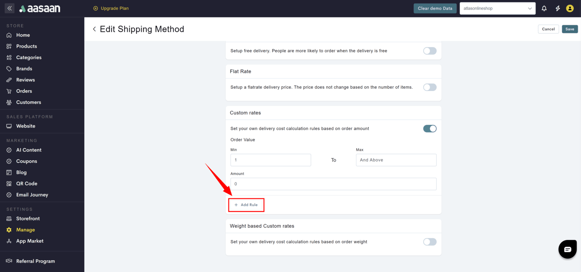Image resolution: width=581 pixels, height=272 pixels.
Task: Click the Add Rule button
Action: pos(246,205)
